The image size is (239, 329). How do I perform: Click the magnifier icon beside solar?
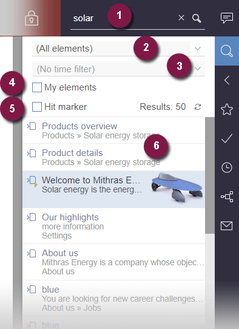pos(197,18)
